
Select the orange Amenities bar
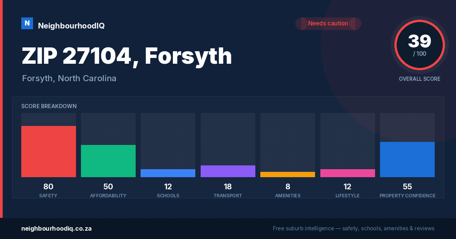tap(288, 175)
